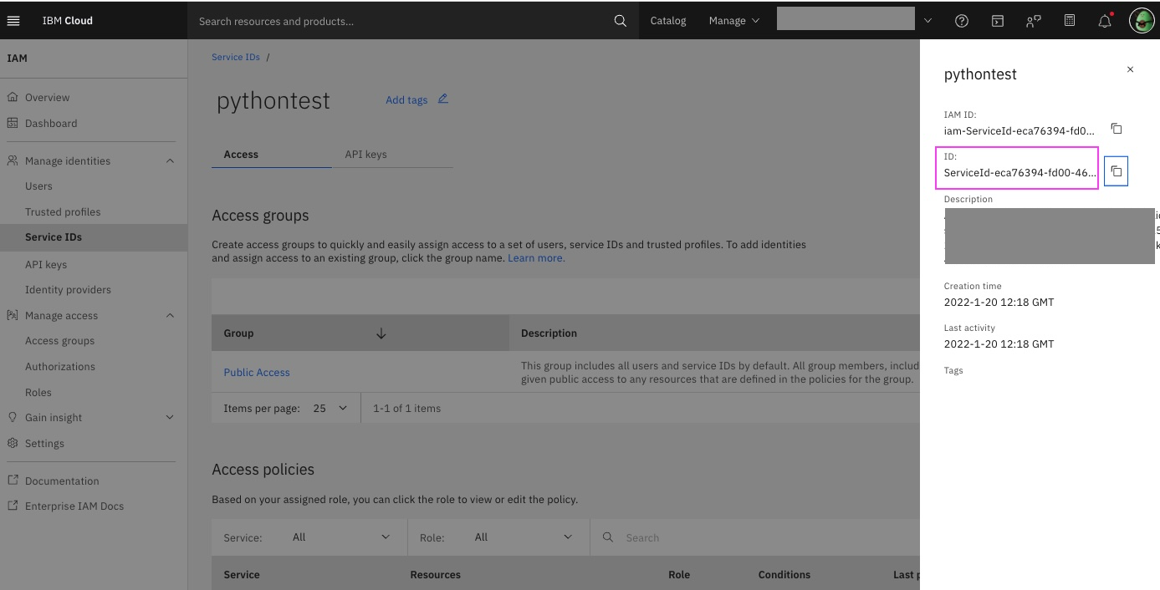Click the access policies Search field
Screen dimensions: 1160x590
click(753, 537)
